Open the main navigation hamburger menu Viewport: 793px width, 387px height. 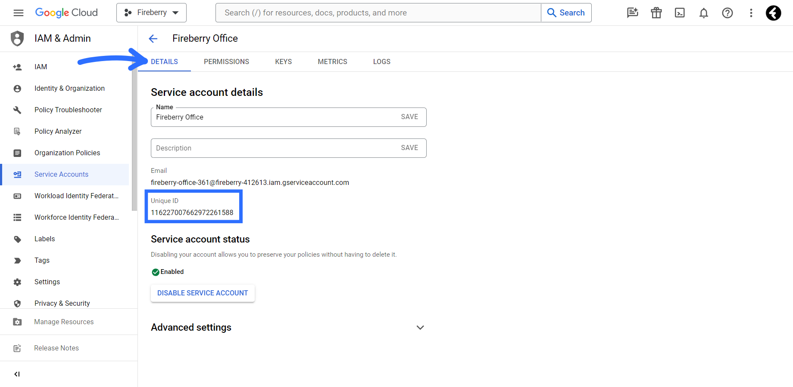19,13
